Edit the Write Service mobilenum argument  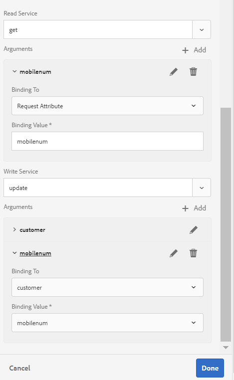coord(173,253)
